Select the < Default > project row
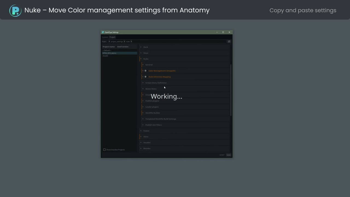350x197 pixels. tap(119, 50)
